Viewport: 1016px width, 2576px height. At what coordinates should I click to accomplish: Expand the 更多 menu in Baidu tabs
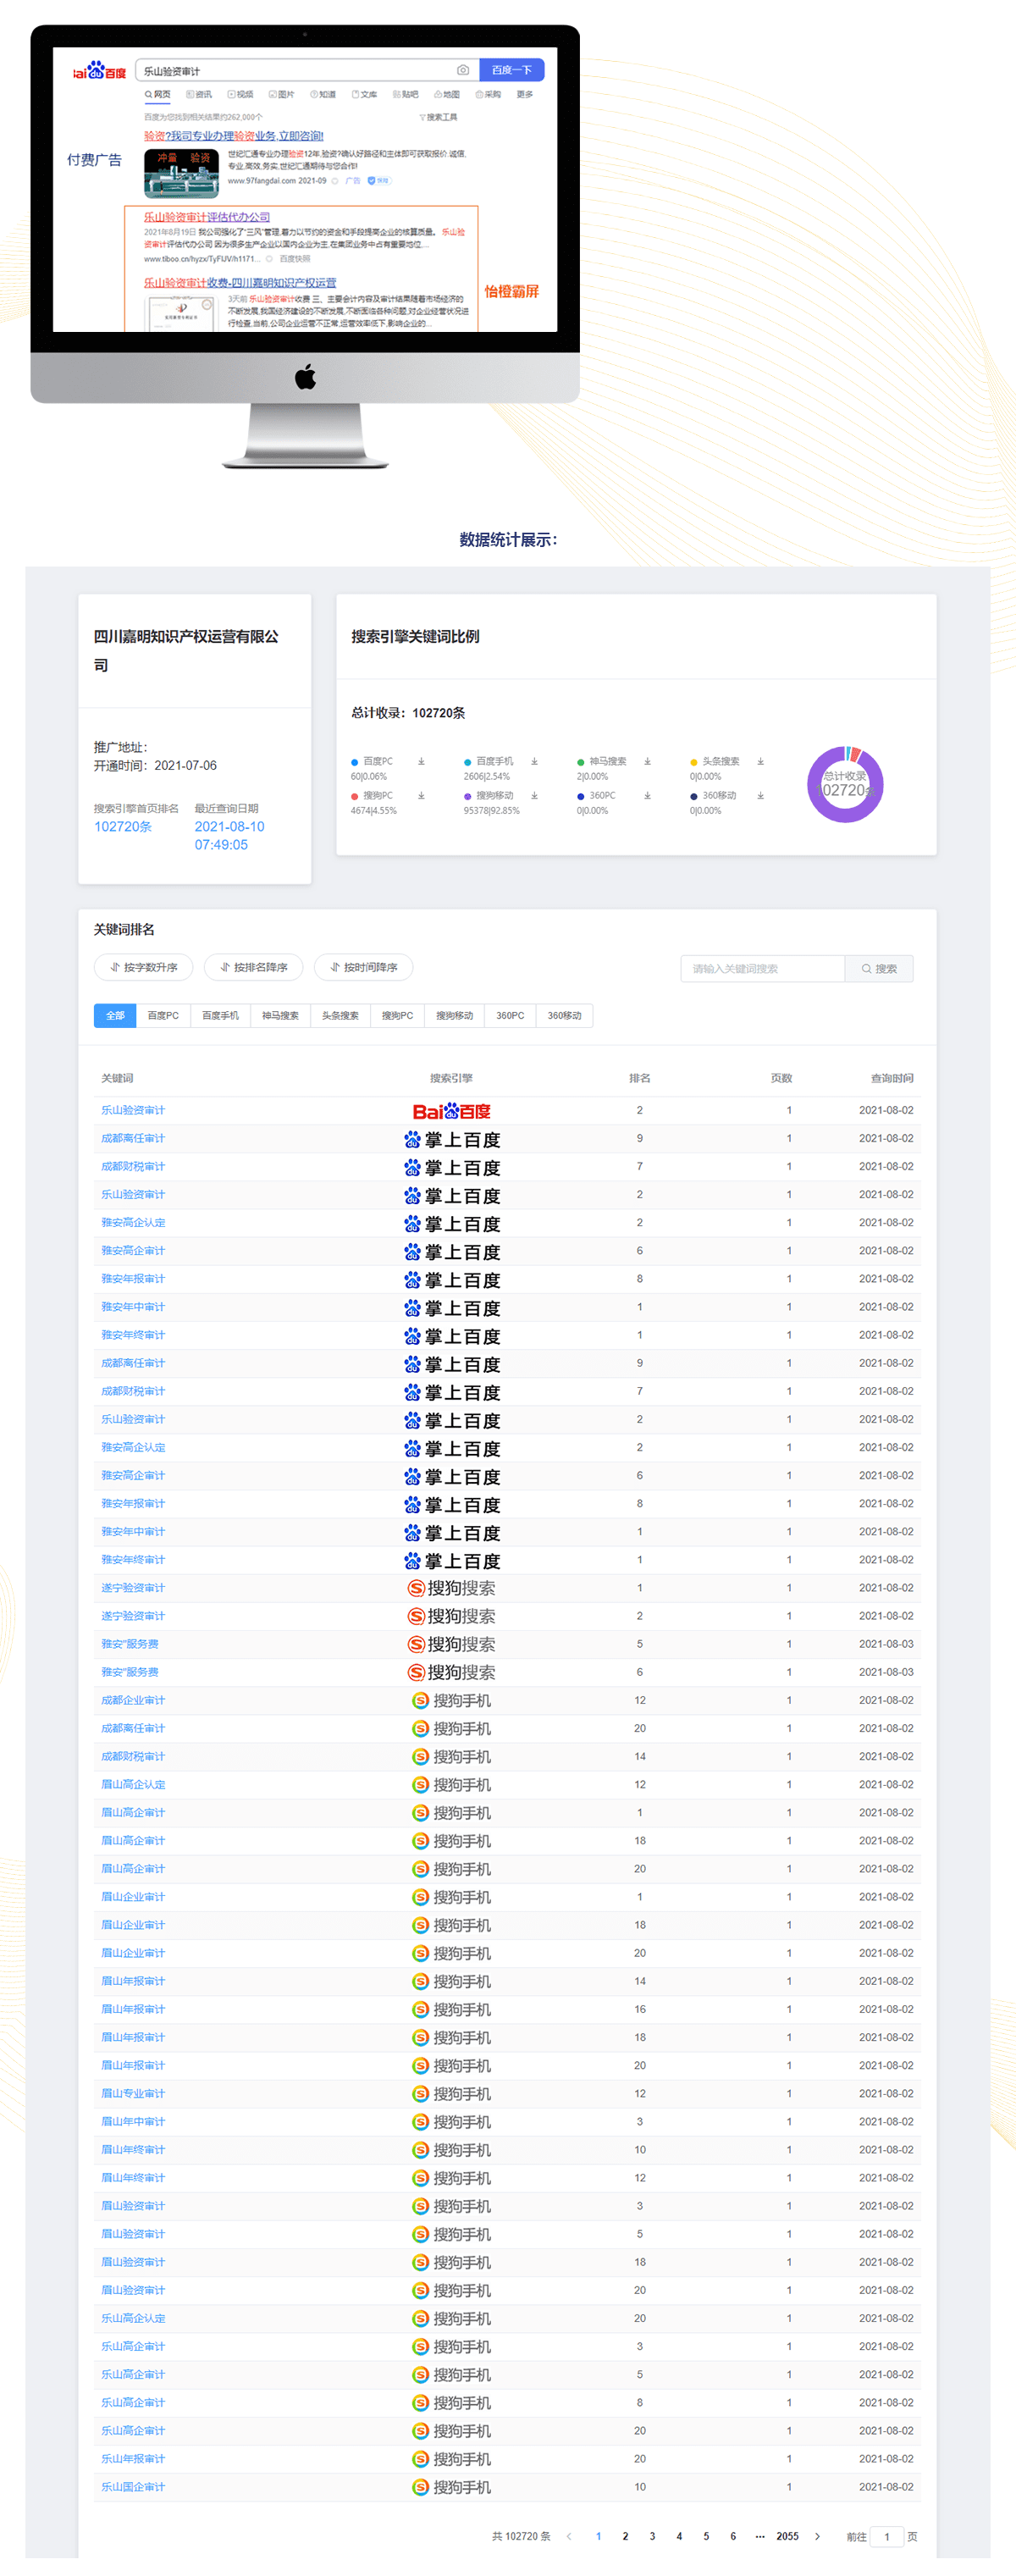click(x=525, y=95)
